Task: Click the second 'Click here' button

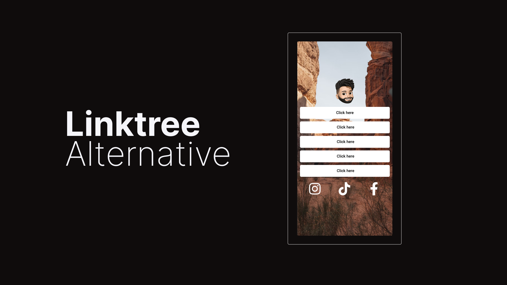Action: click(345, 127)
